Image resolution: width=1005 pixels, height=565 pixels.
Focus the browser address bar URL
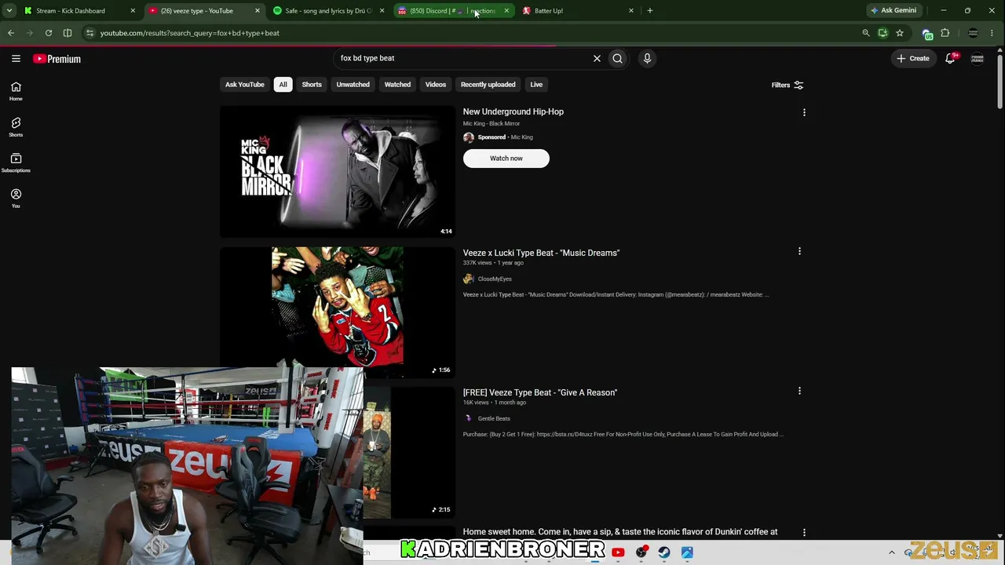click(x=190, y=33)
